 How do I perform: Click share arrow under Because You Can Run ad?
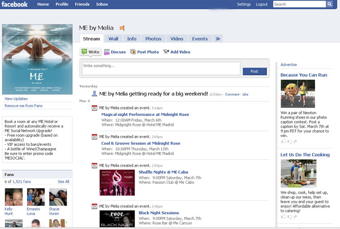click(295, 142)
